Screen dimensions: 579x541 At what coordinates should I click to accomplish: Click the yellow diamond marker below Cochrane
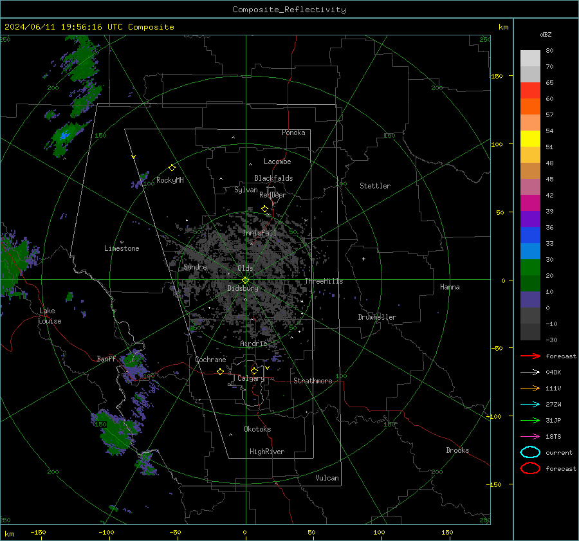221,371
